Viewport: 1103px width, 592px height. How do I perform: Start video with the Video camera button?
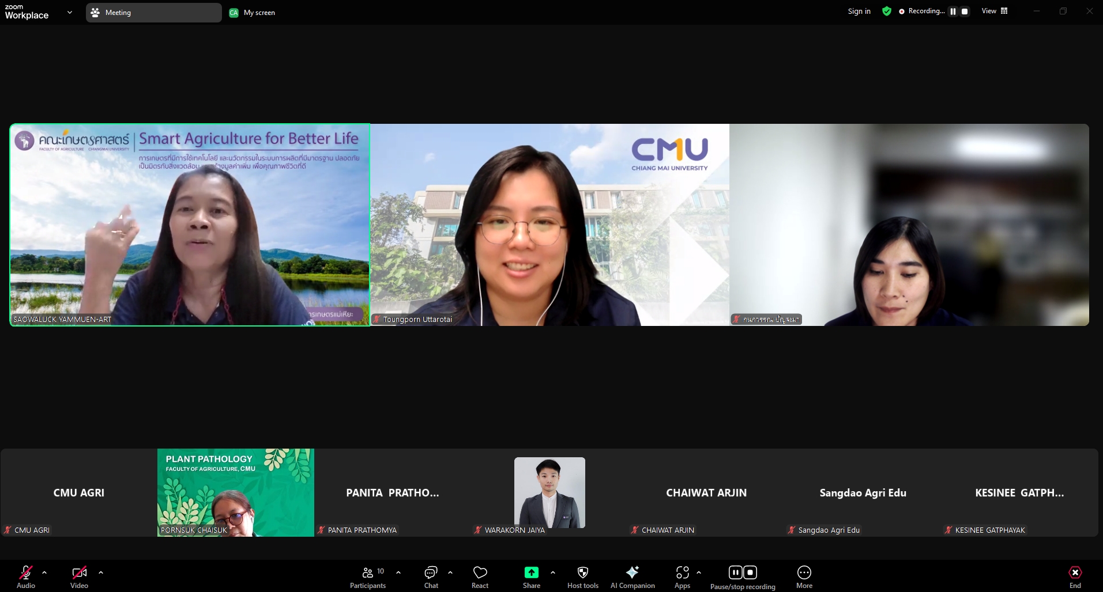point(80,577)
